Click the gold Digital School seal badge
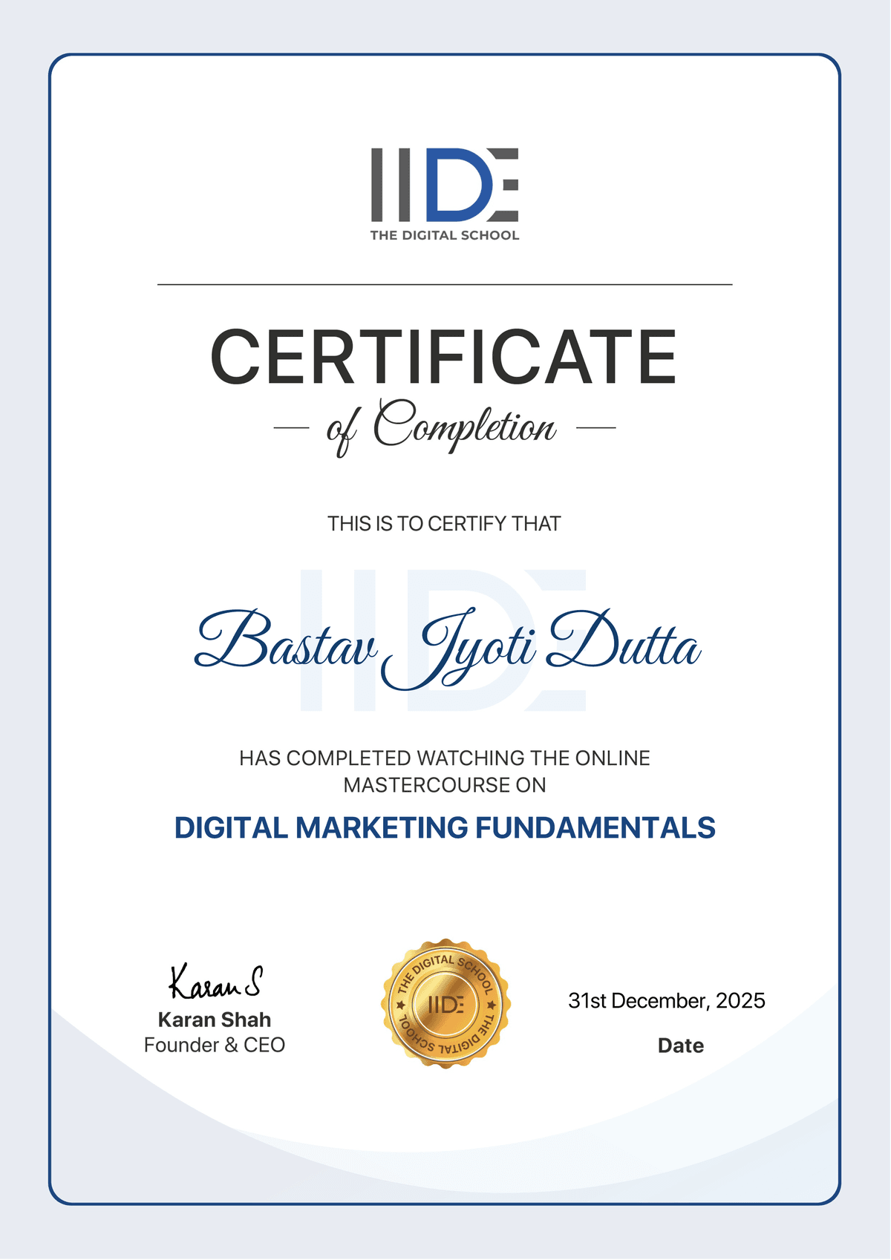This screenshot has width=891, height=1260. (446, 1004)
